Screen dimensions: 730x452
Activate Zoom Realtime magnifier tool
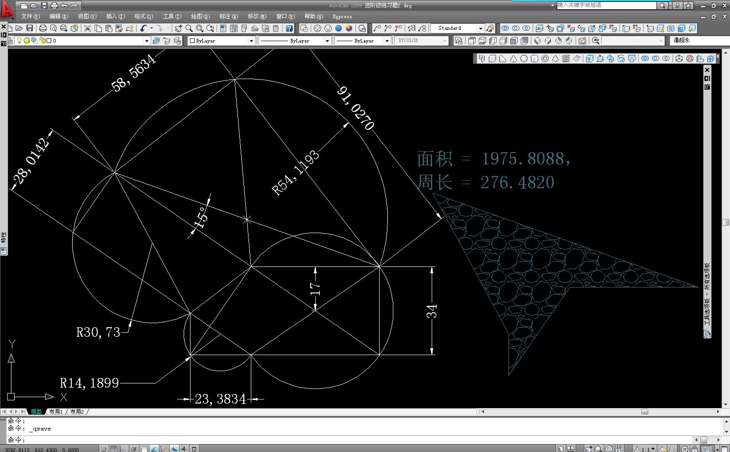[189, 28]
